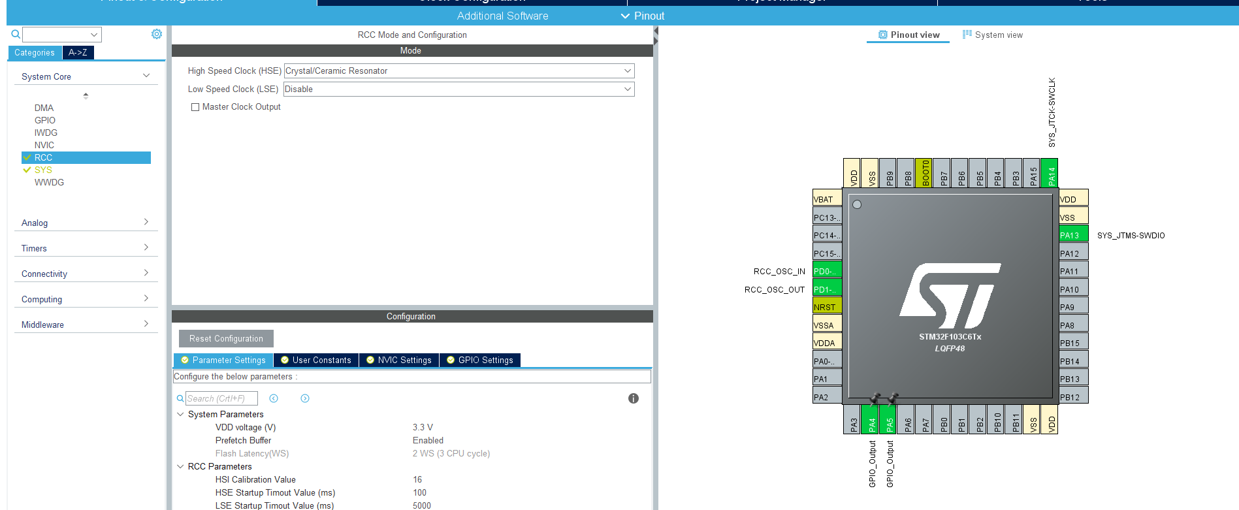Open the High Speed Clock (HSE) dropdown

pyautogui.click(x=459, y=71)
